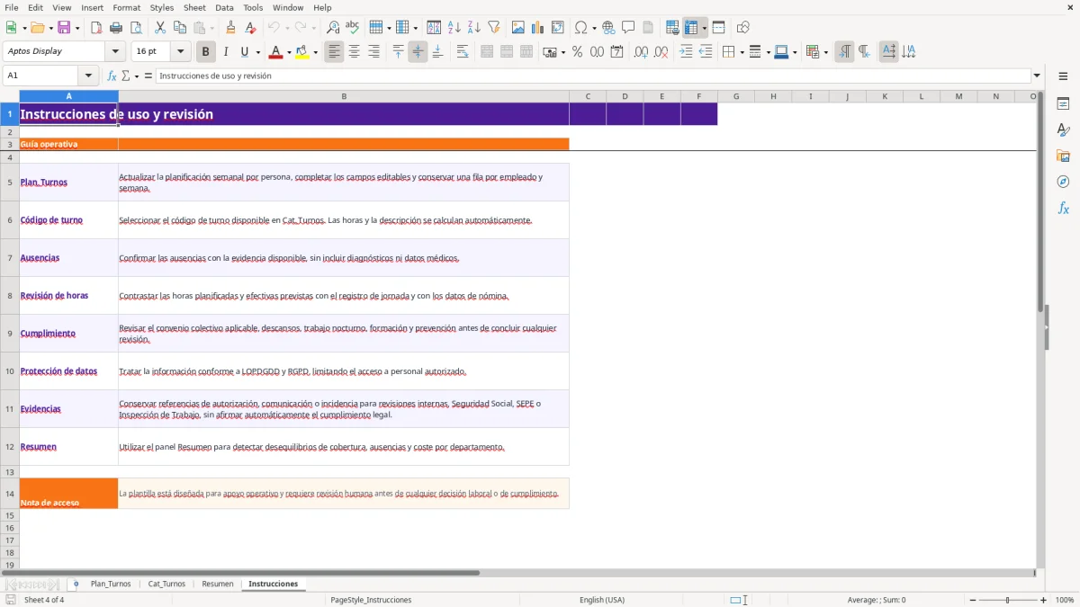
Task: Switch to Resumen sheet tab
Action: pyautogui.click(x=218, y=584)
